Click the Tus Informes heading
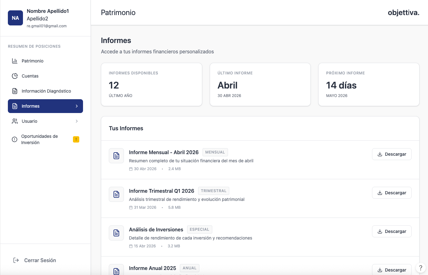Screen dimensions: 428x275 [126, 128]
